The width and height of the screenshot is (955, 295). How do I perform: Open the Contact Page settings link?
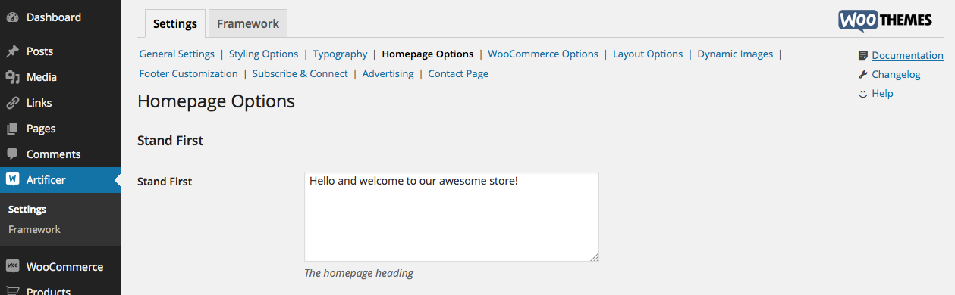pos(458,73)
